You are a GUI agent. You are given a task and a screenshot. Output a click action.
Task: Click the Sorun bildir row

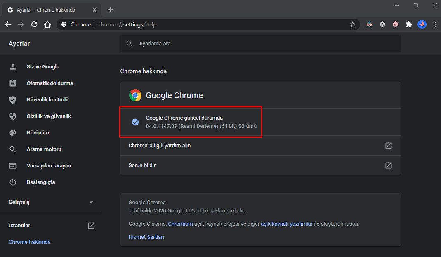coord(260,165)
